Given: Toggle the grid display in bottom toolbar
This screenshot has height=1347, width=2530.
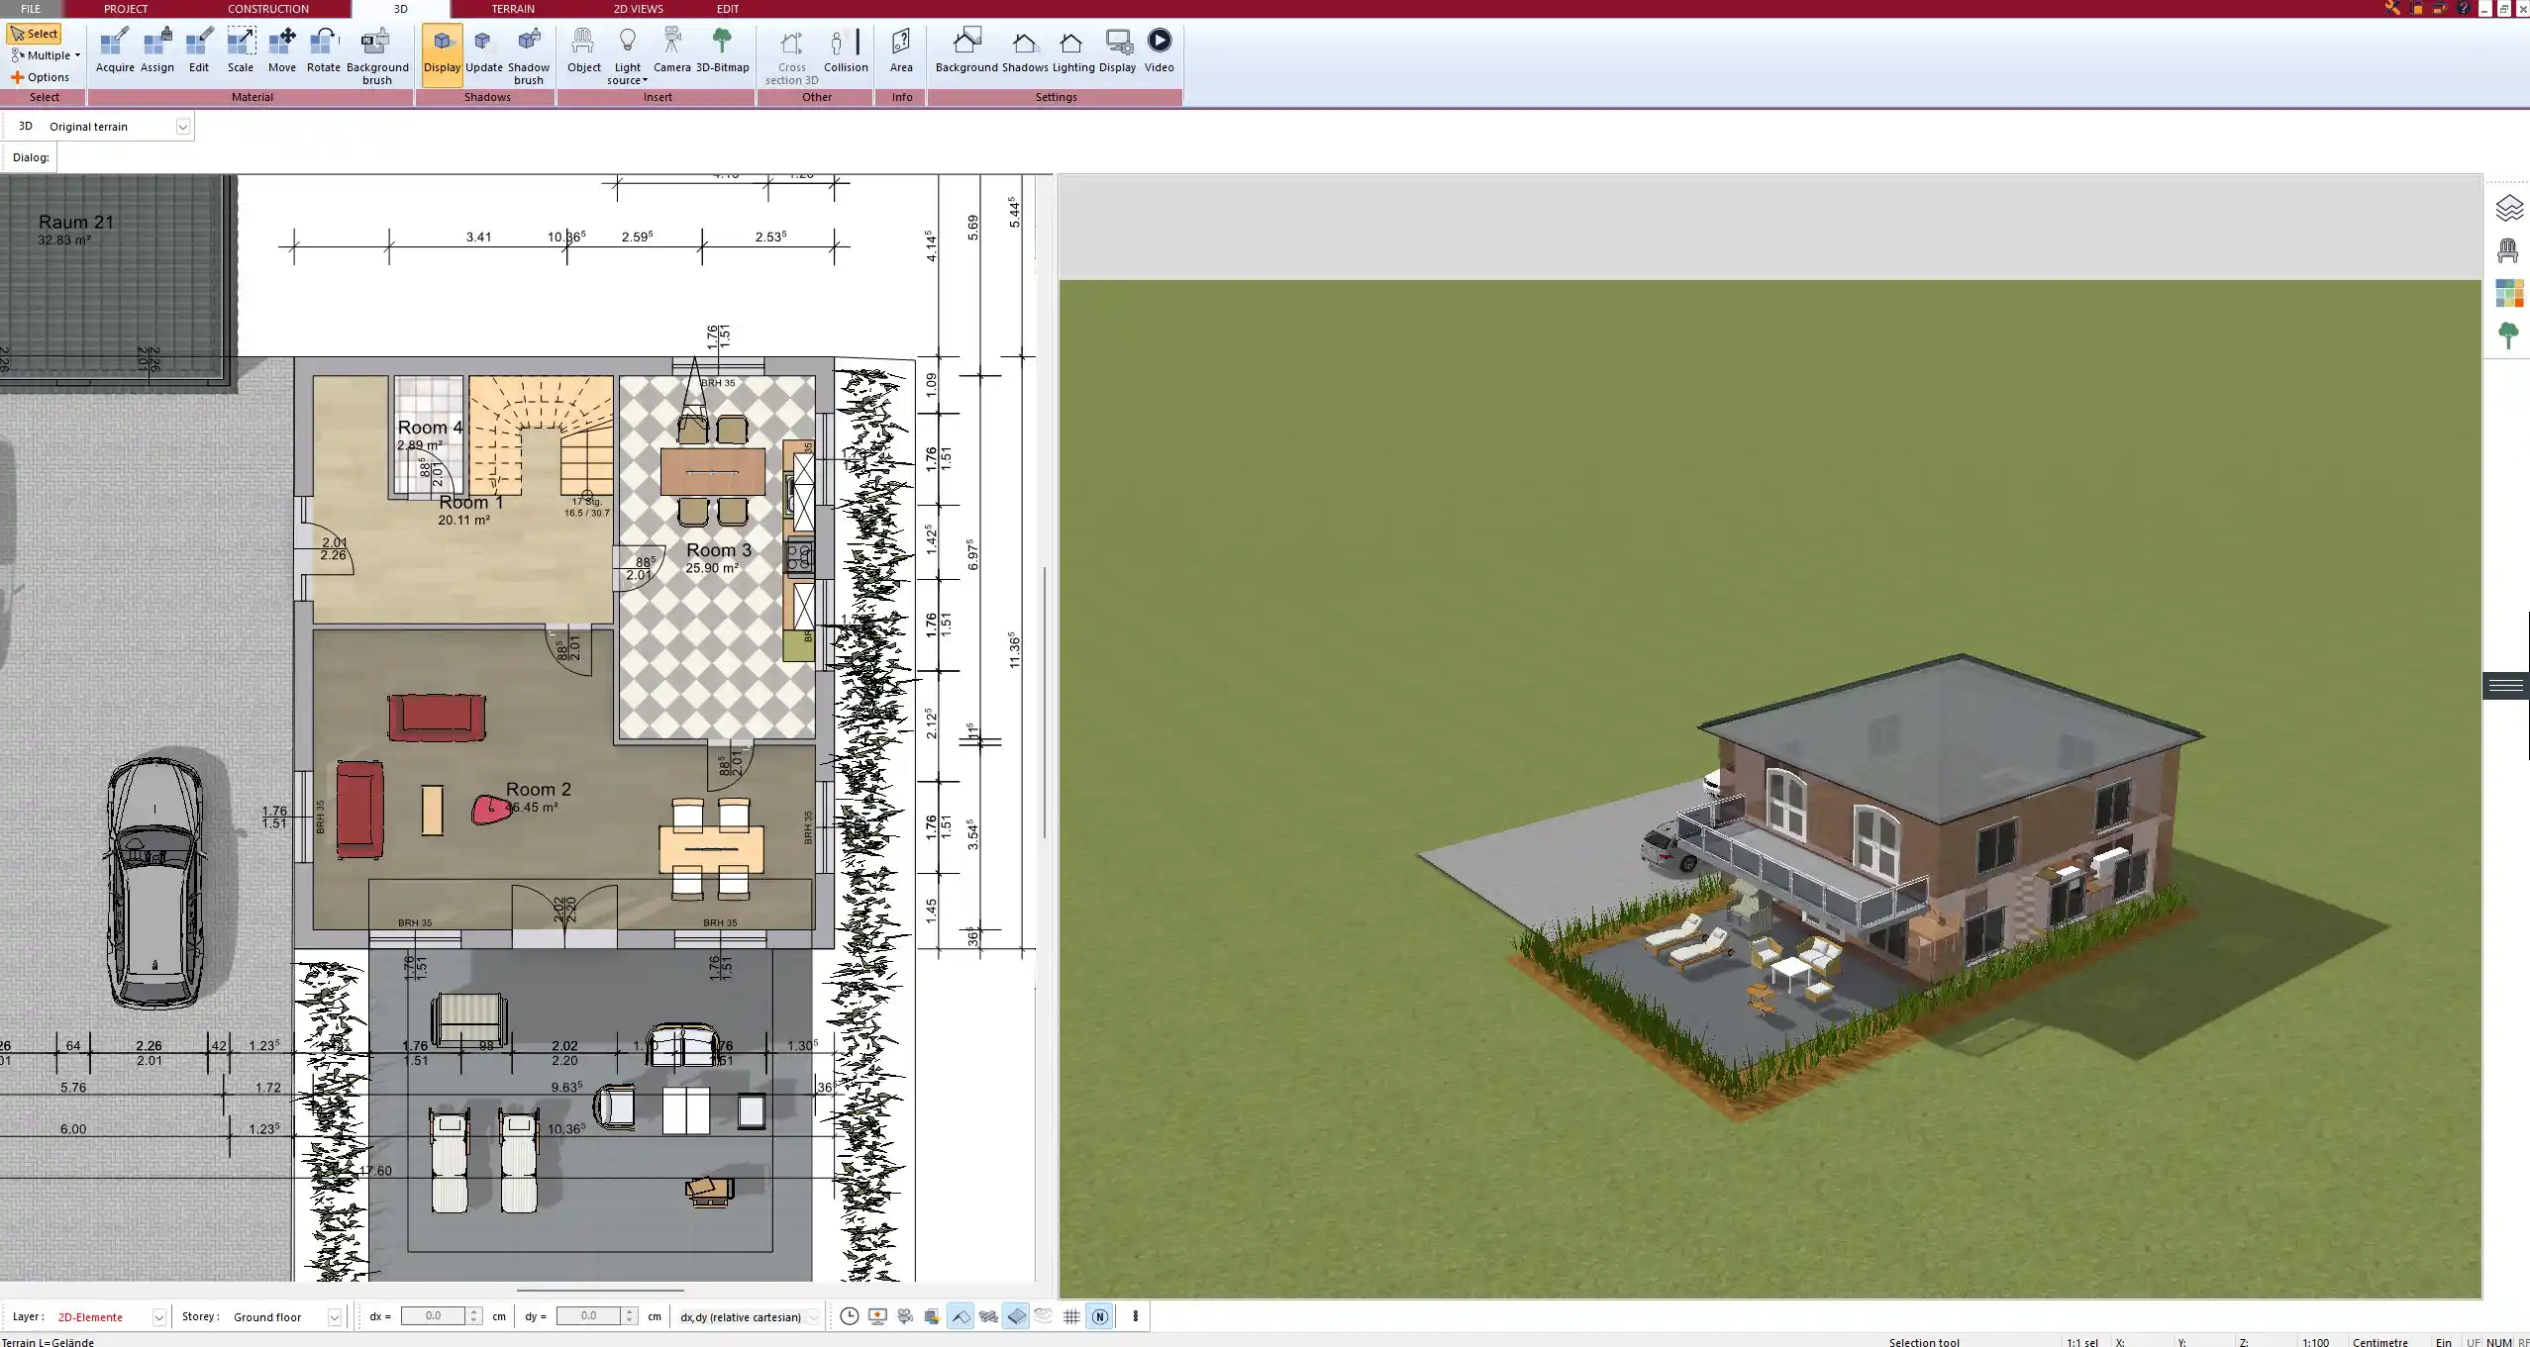Looking at the screenshot, I should 1071,1316.
